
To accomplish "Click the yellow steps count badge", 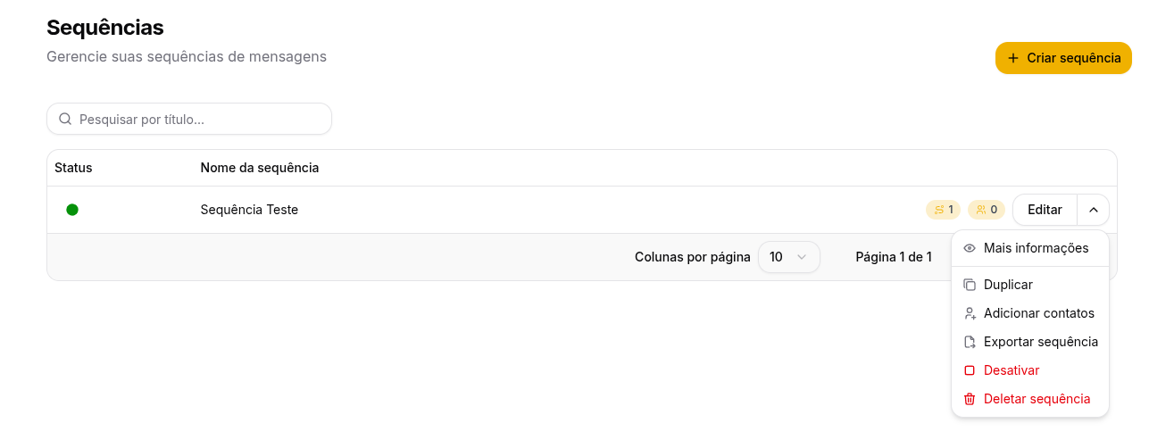I will point(944,210).
